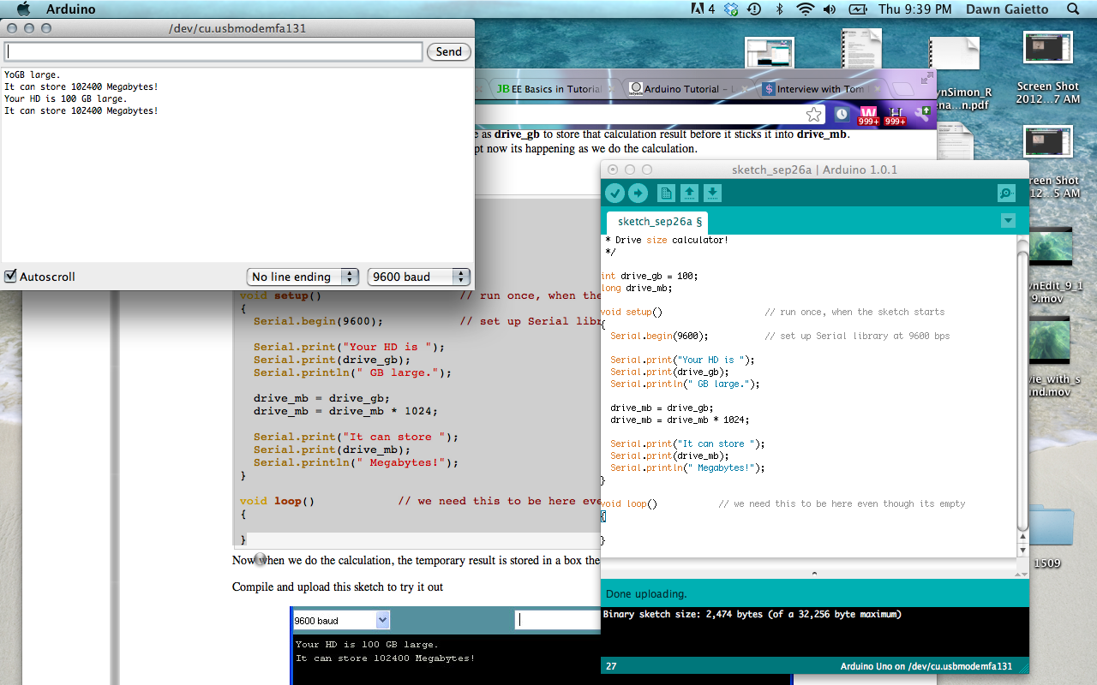Click the browser wrench settings icon
Image resolution: width=1097 pixels, height=685 pixels.
(923, 114)
